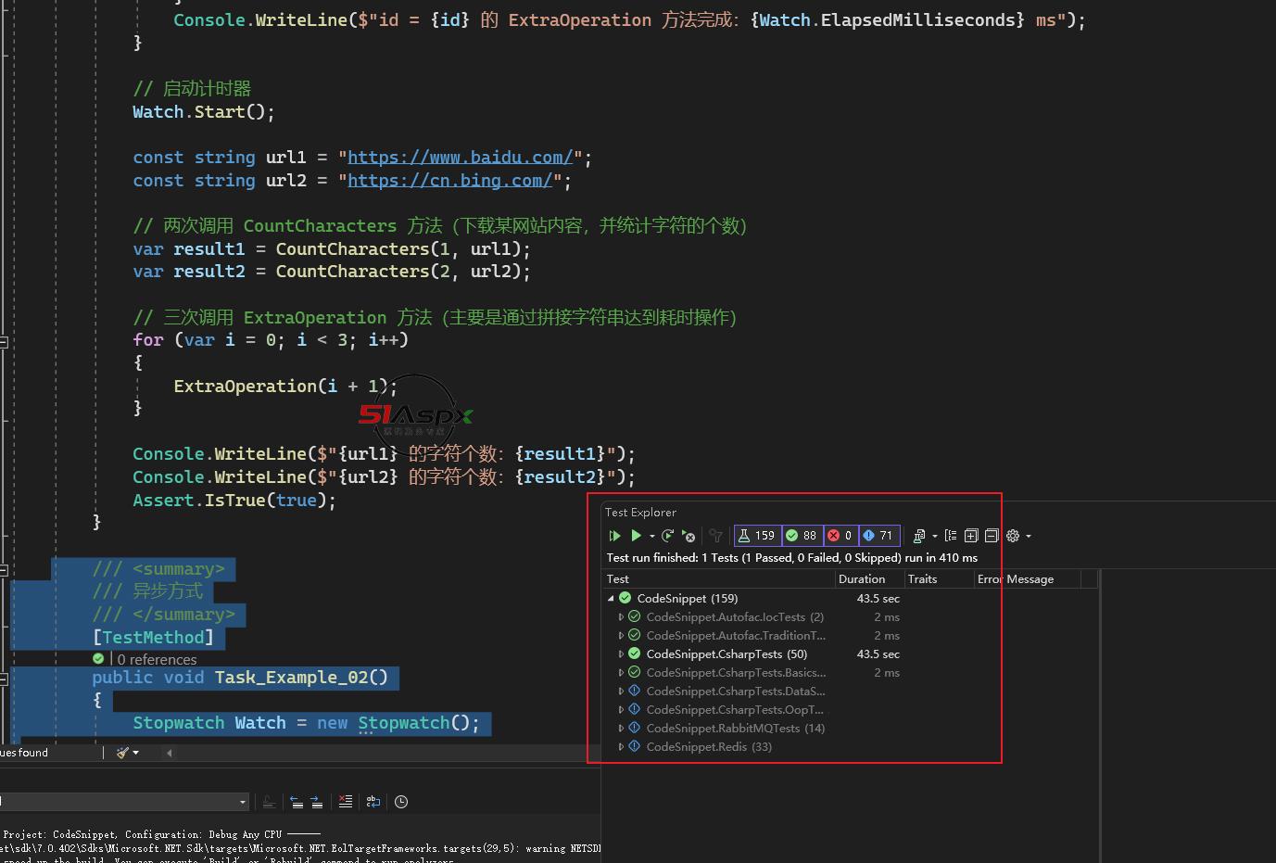1276x863 pixels.
Task: Click the Cancel test run icon
Action: (x=689, y=536)
